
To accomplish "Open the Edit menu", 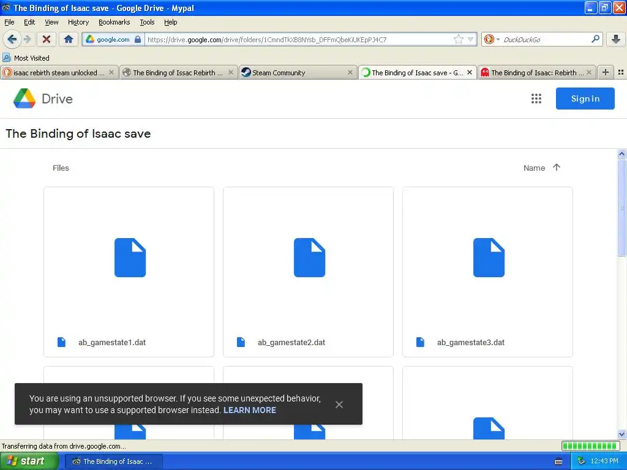I will click(x=29, y=22).
